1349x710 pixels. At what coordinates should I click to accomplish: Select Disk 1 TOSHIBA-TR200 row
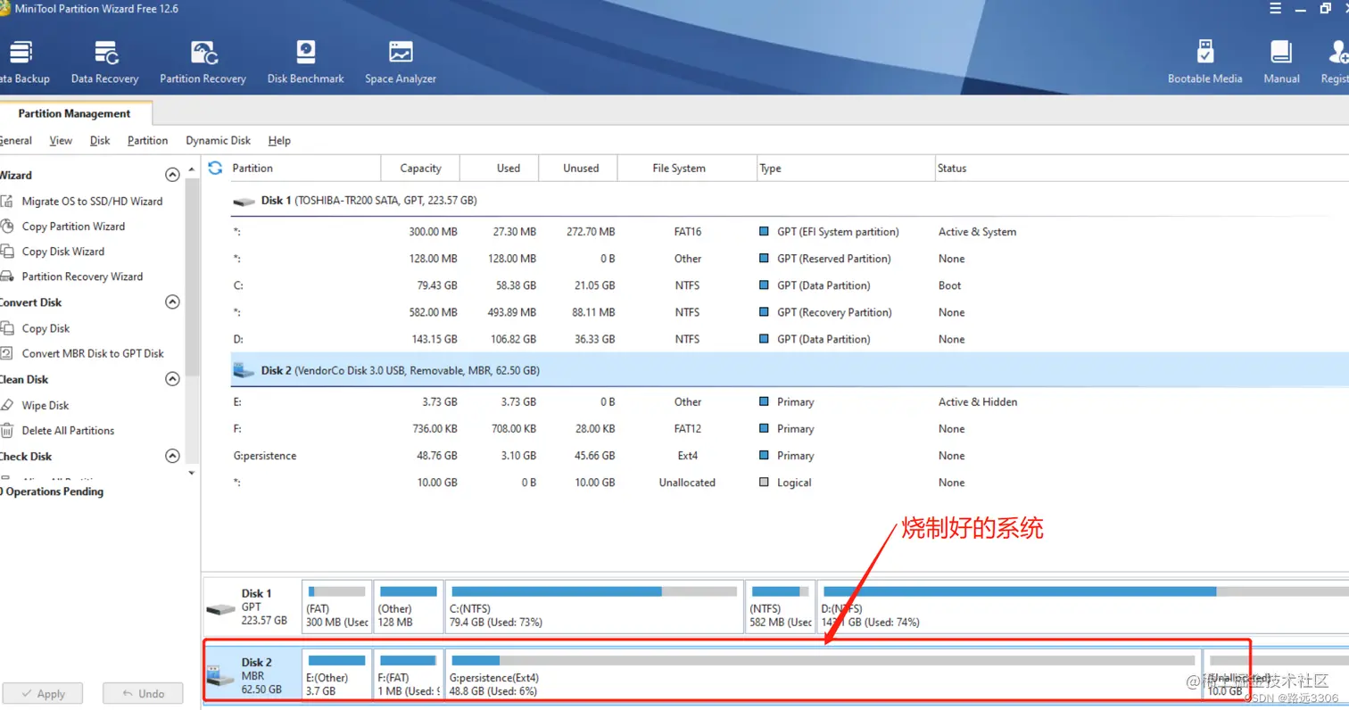coord(789,201)
